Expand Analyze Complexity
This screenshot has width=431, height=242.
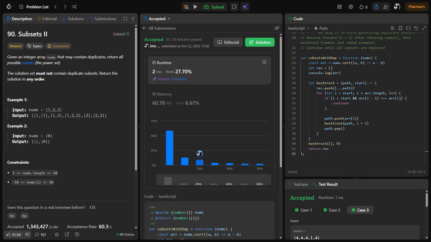pos(170,79)
